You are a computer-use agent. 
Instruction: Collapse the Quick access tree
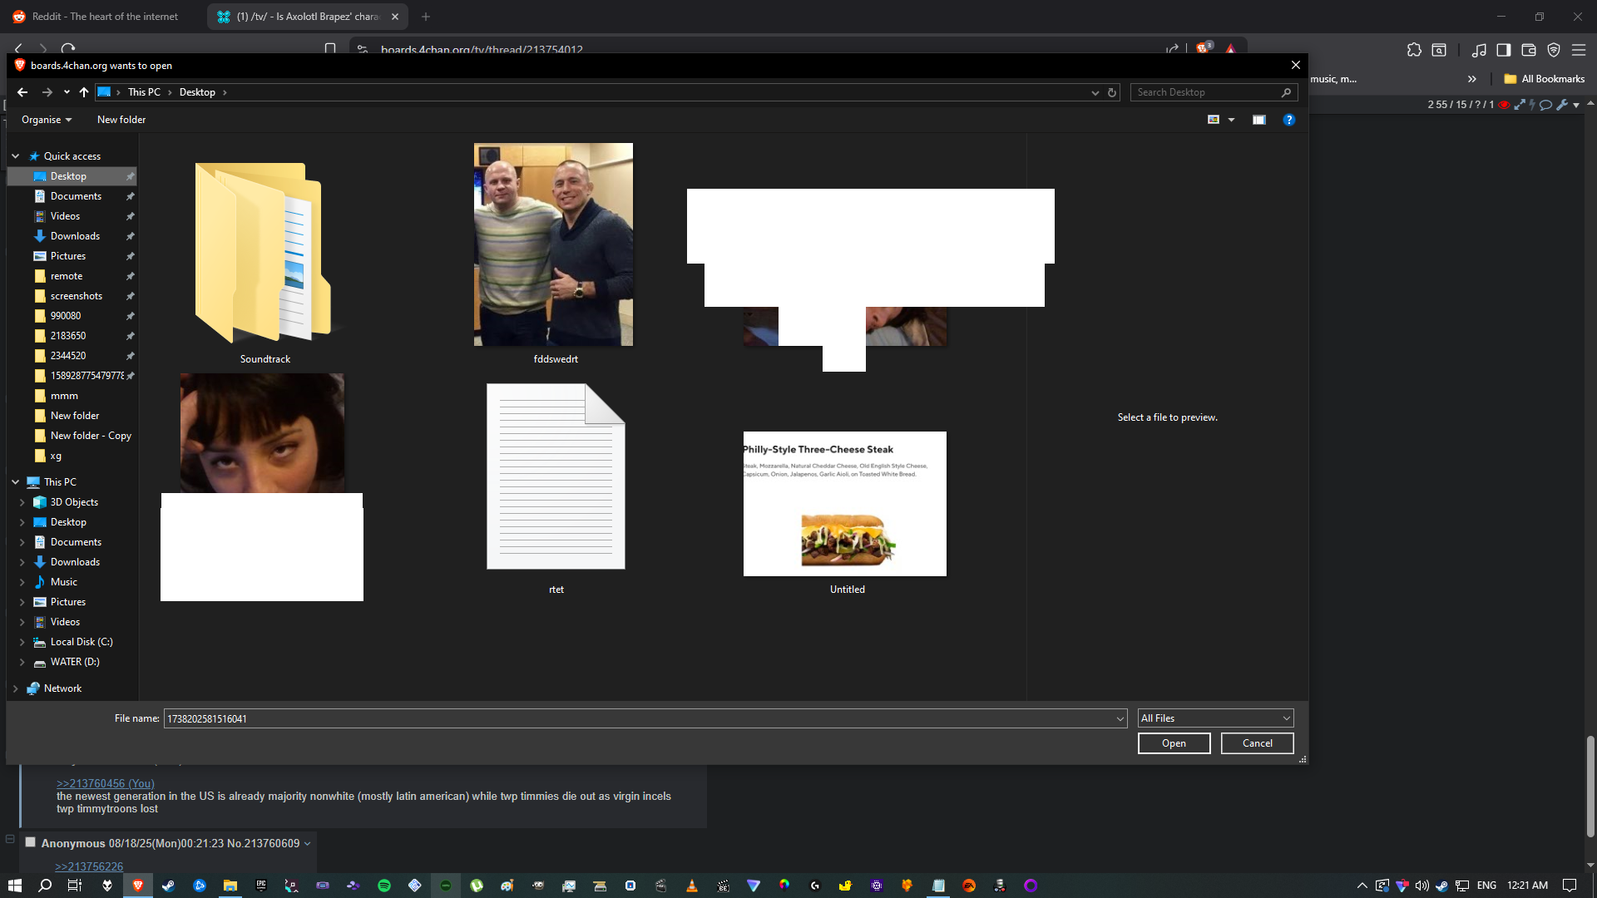point(15,156)
